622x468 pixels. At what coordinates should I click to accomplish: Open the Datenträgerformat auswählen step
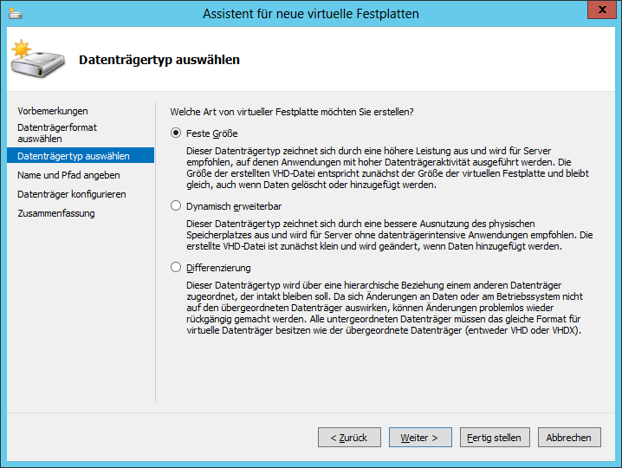[56, 133]
